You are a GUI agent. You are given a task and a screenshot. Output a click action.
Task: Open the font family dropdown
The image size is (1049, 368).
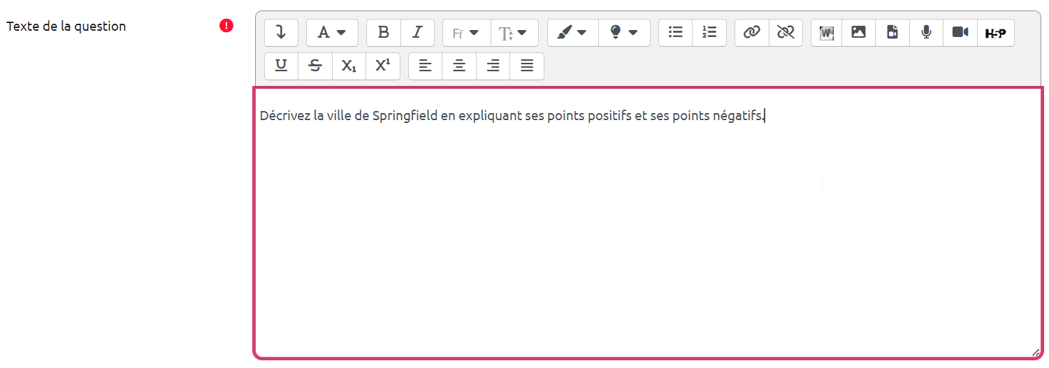point(465,33)
